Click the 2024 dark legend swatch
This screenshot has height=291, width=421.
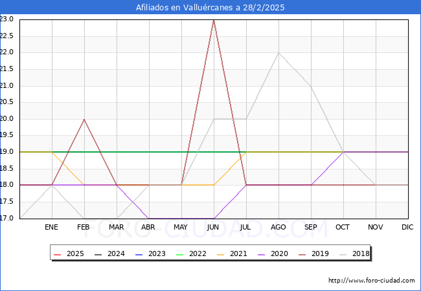pos(98,254)
